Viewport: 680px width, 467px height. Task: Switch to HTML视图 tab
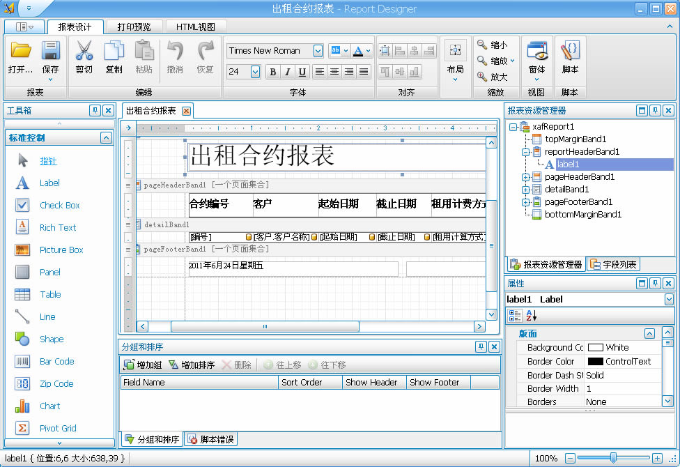click(x=196, y=27)
